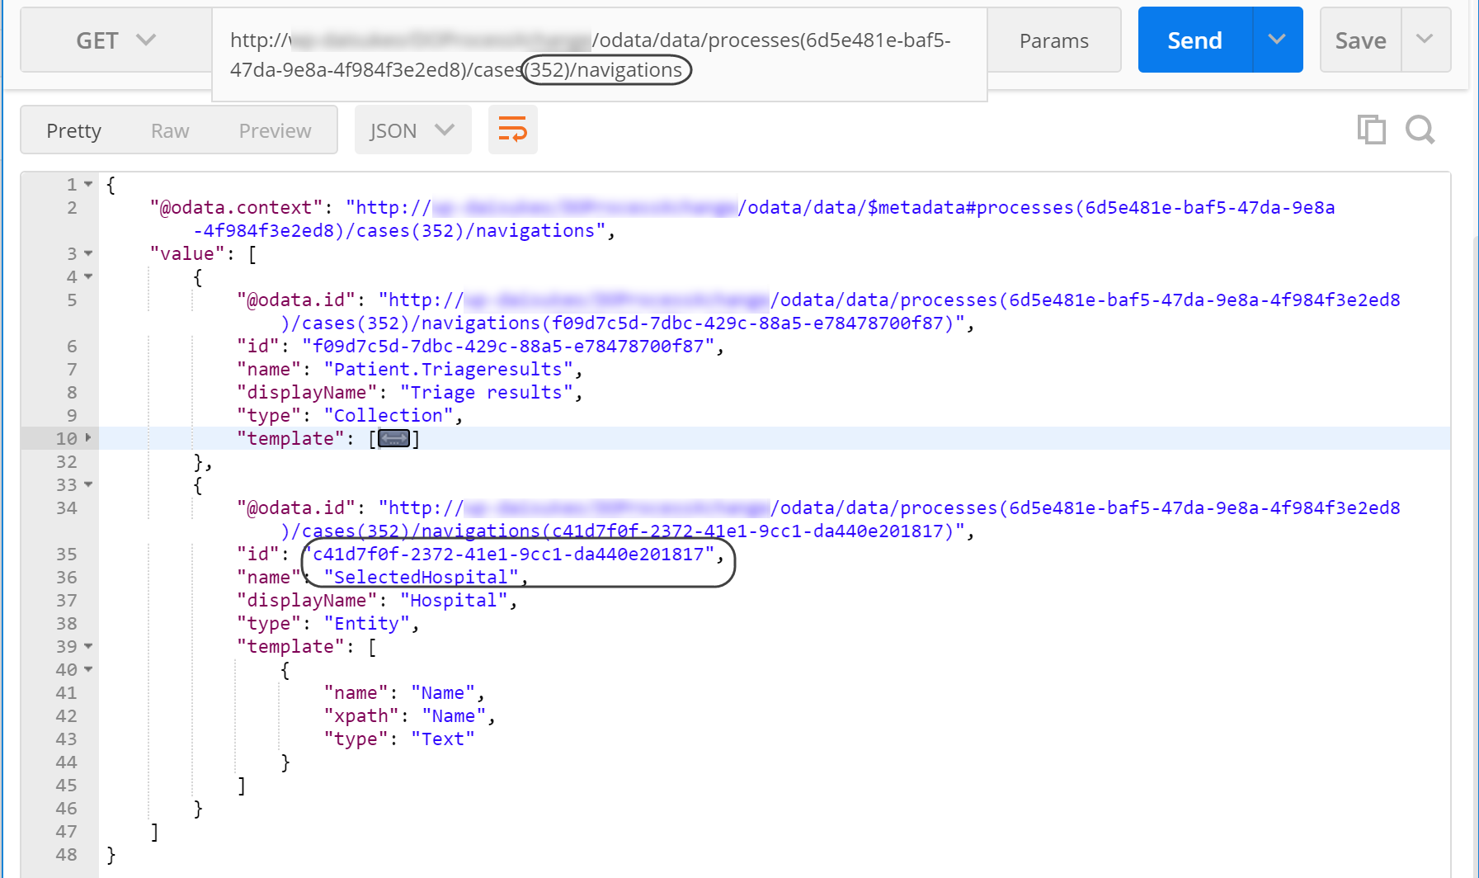This screenshot has width=1479, height=878.
Task: Click the "Collection" type value
Action: 388,415
